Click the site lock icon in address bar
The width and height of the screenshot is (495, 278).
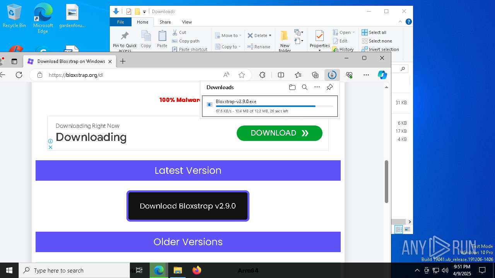click(x=39, y=75)
